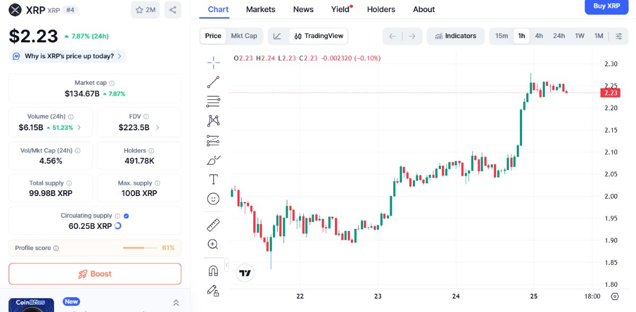Image resolution: width=636 pixels, height=312 pixels.
Task: Open the Indicators menu
Action: pyautogui.click(x=455, y=36)
